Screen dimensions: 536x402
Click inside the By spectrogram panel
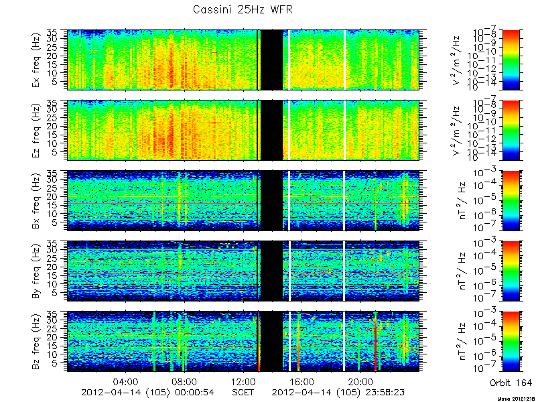point(243,271)
